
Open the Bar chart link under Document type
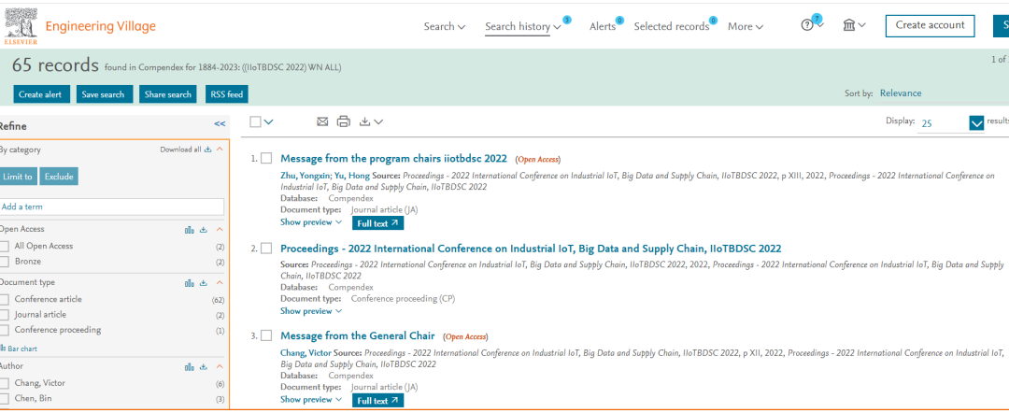[20, 349]
